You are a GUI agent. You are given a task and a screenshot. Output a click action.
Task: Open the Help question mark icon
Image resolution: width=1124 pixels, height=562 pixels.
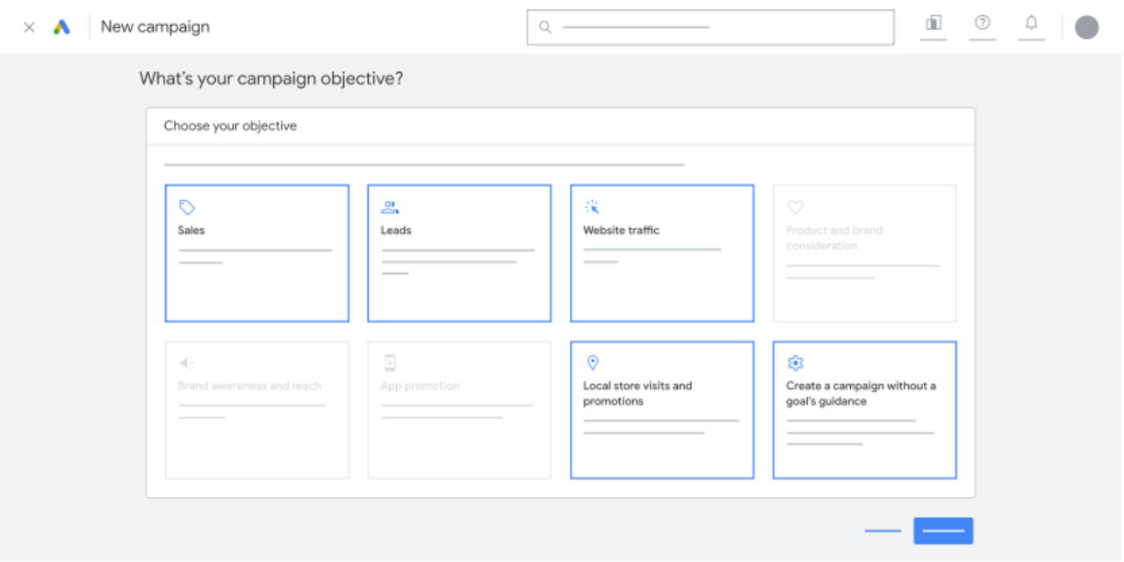click(983, 26)
